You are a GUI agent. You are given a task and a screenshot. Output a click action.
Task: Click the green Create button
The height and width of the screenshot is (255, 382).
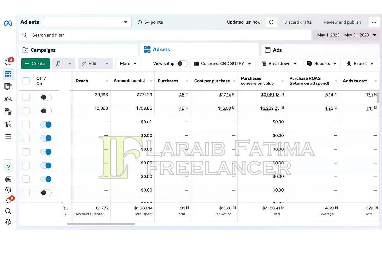(35, 64)
